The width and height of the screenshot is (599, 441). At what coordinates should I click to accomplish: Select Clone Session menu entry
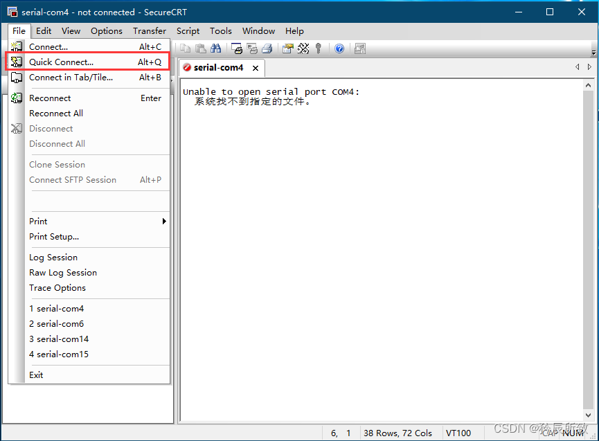coord(89,165)
